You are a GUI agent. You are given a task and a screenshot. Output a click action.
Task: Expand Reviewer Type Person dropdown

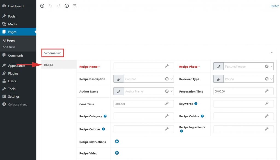tap(271, 79)
